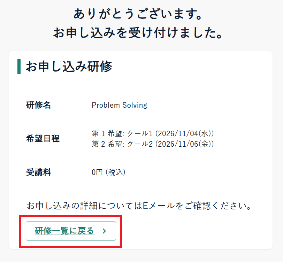Click the 受講料 row label
This screenshot has height=262, width=283.
click(39, 172)
